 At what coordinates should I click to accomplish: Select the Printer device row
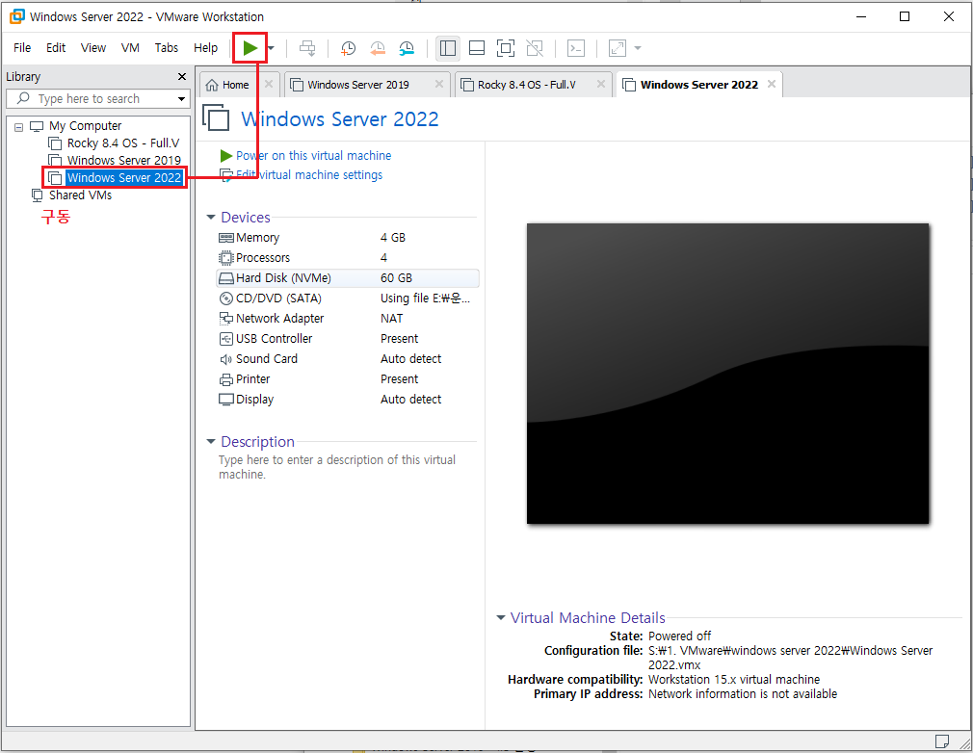click(348, 379)
